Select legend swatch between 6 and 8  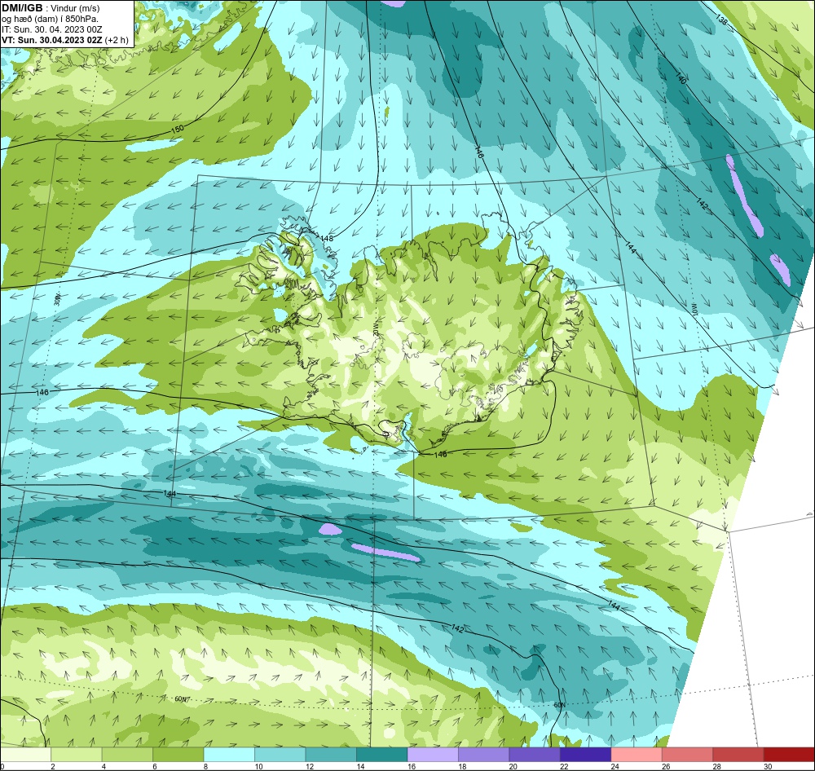click(178, 755)
